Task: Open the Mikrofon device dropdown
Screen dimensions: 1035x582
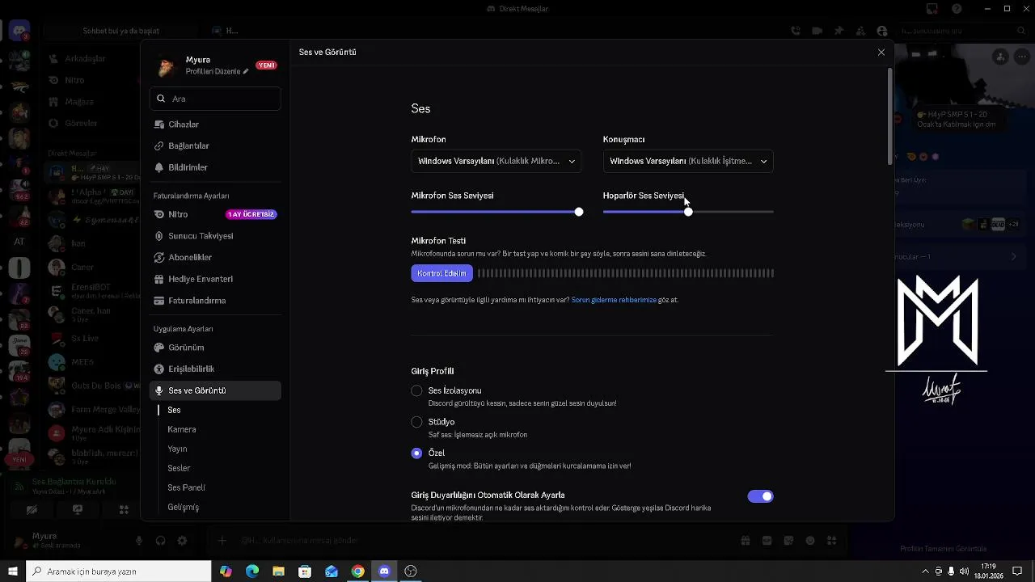Action: click(496, 161)
